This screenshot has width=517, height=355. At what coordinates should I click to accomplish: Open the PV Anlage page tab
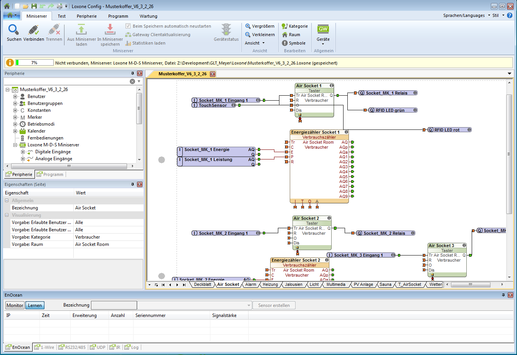tap(363, 285)
